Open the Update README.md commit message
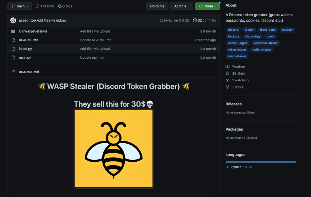 (96, 40)
